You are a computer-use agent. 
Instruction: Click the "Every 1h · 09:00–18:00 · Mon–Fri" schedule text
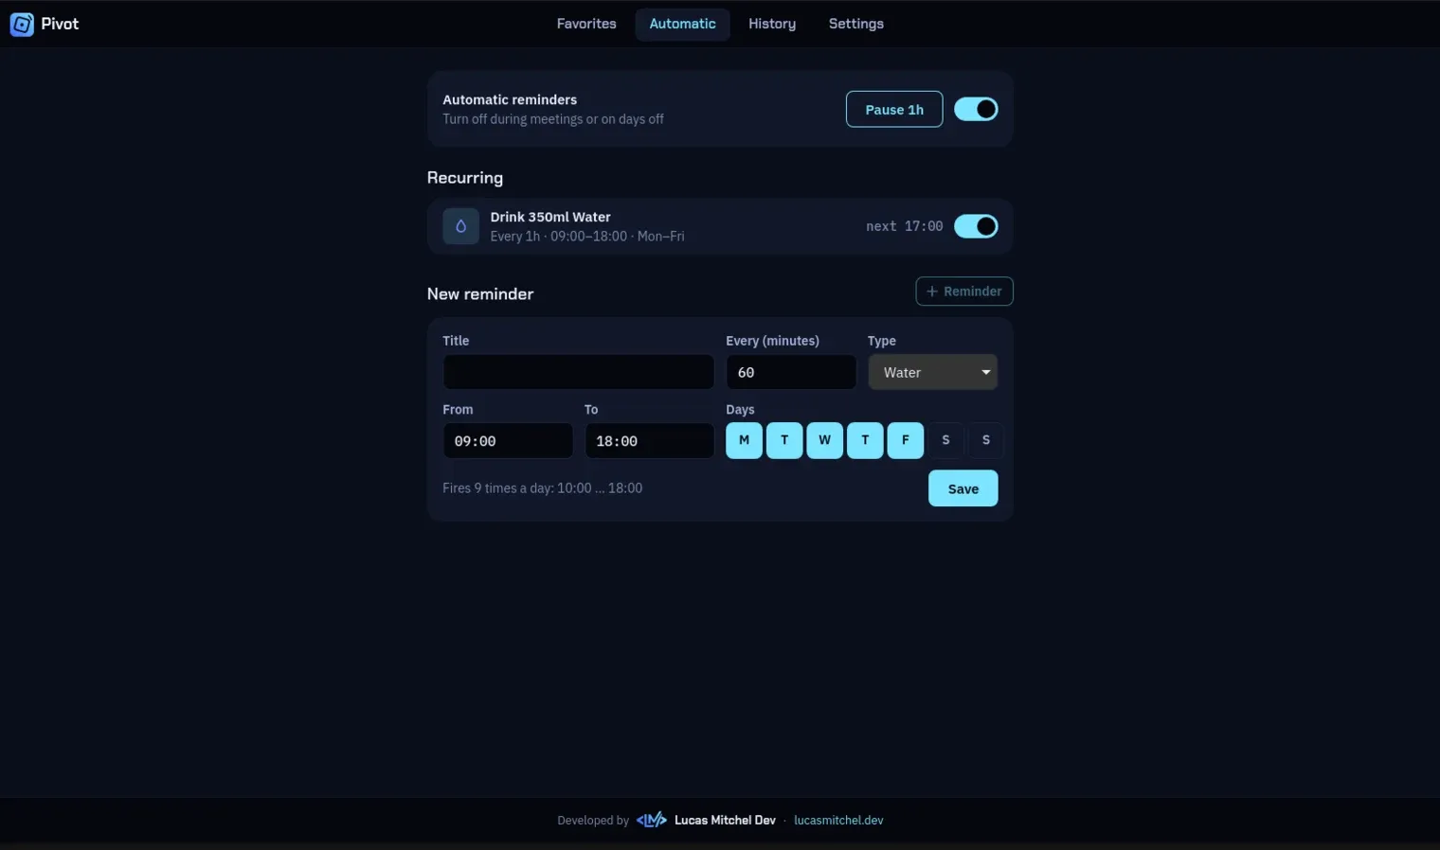[587, 237]
